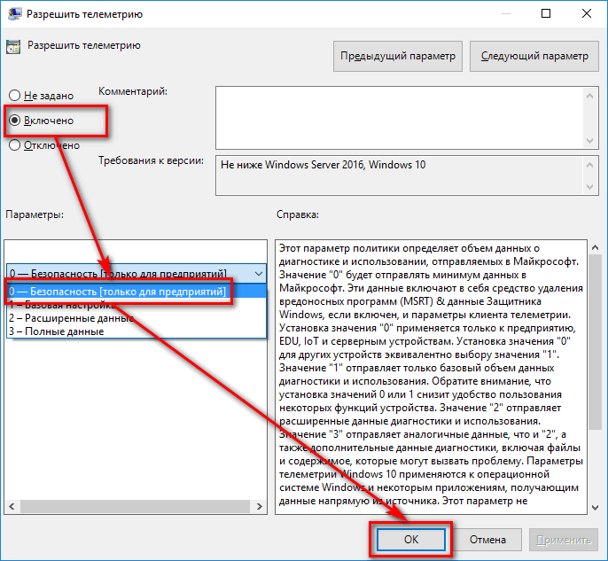Click the Параметры panel left scroll arrow
The width and height of the screenshot is (608, 561).
[x=12, y=506]
